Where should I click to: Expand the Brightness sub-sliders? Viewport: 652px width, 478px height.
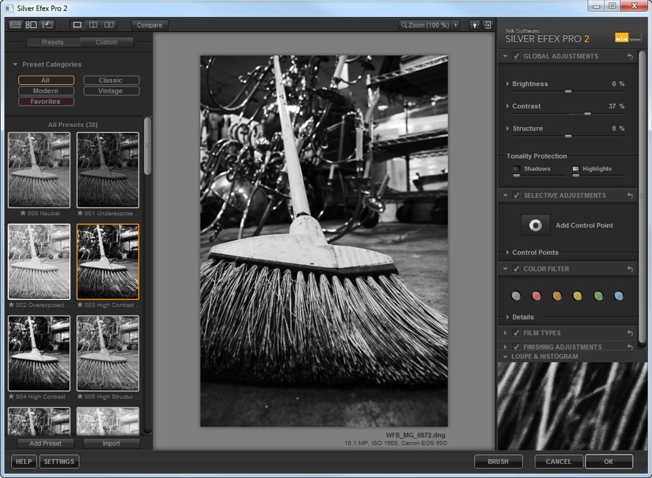click(x=507, y=83)
